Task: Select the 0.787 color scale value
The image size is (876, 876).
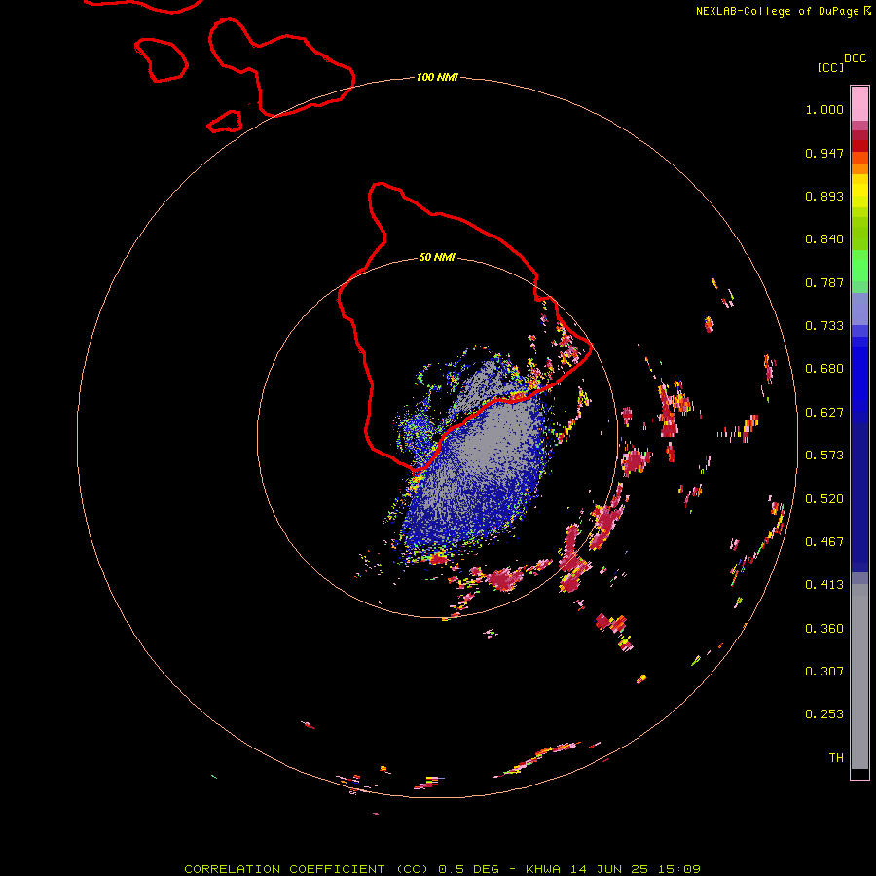Action: pos(824,282)
